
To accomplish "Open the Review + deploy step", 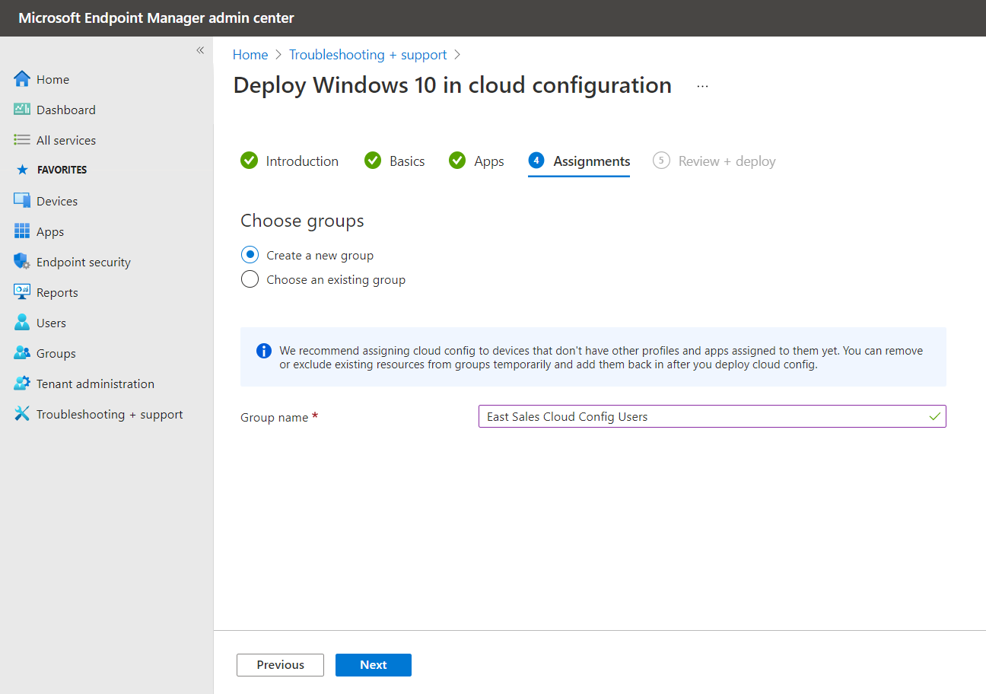I will (x=714, y=161).
